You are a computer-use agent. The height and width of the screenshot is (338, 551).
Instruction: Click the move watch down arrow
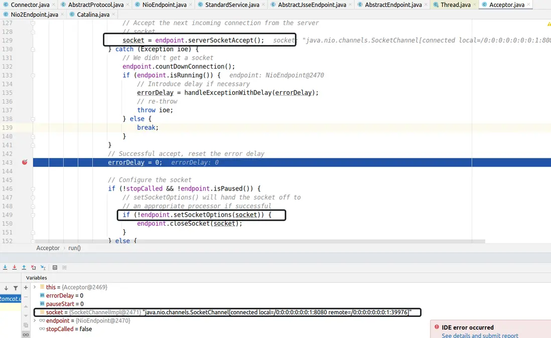click(26, 316)
